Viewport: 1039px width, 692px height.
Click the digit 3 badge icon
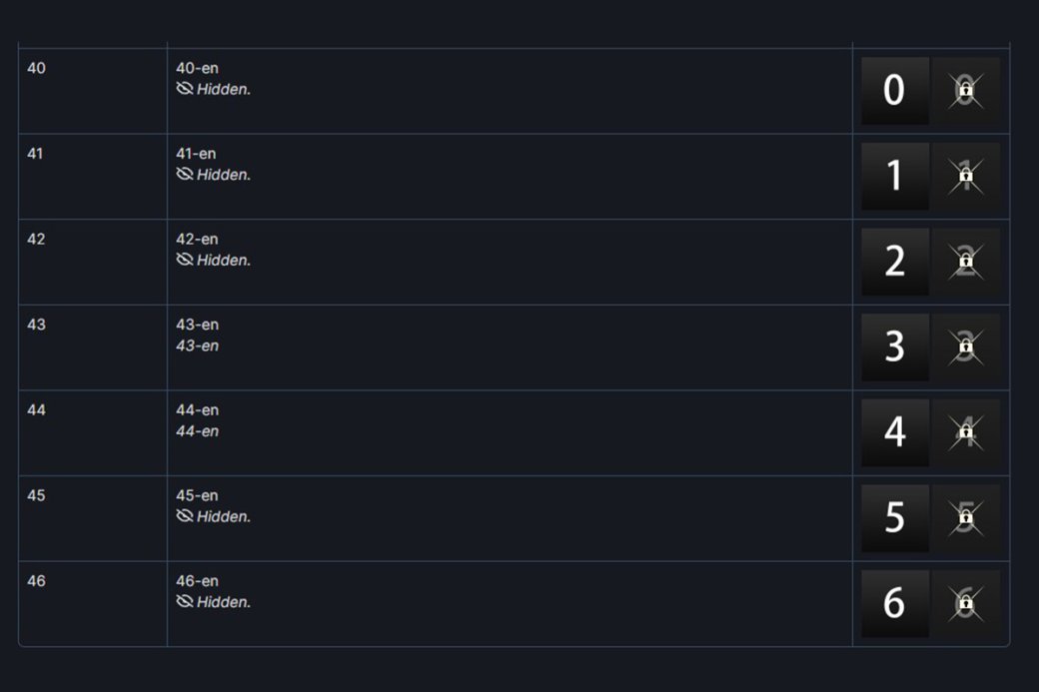coord(895,346)
